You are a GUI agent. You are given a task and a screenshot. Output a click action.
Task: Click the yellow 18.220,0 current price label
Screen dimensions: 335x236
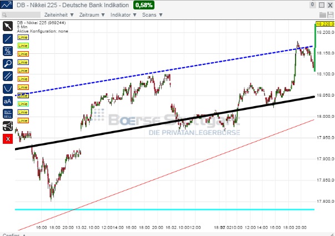click(x=325, y=24)
